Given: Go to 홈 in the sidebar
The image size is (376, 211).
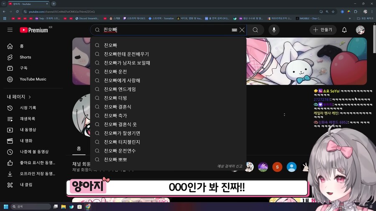Looking at the screenshot, I should coord(33,46).
